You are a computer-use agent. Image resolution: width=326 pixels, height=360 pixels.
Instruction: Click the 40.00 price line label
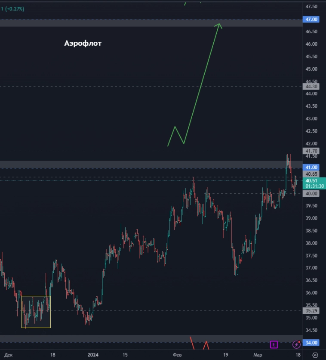(311, 194)
